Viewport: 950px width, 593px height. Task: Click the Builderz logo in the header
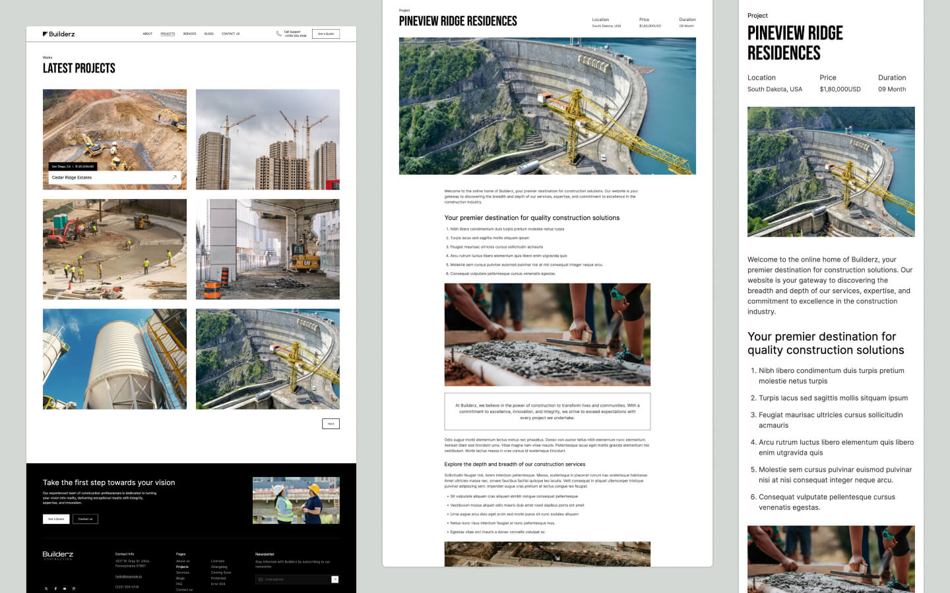tap(59, 34)
